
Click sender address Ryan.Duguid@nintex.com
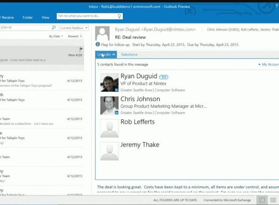(x=169, y=29)
